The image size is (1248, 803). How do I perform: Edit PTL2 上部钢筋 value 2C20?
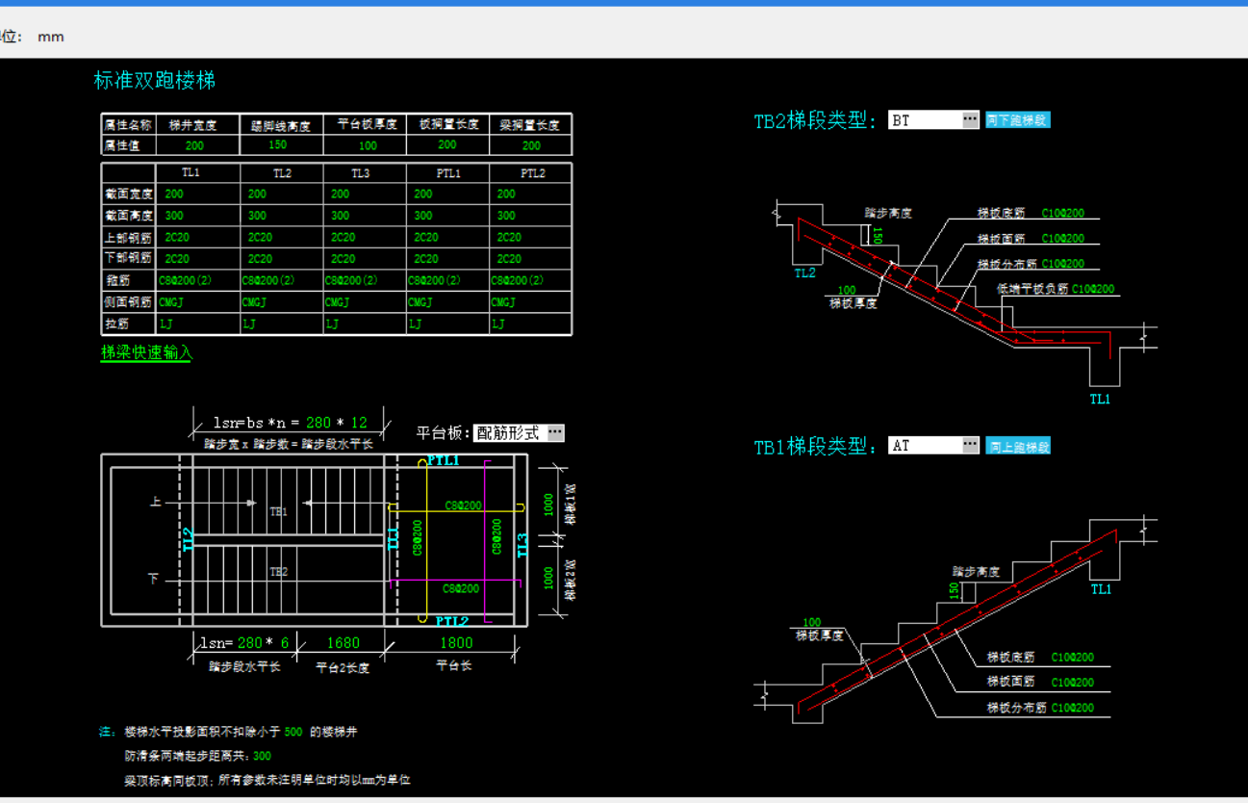click(509, 237)
